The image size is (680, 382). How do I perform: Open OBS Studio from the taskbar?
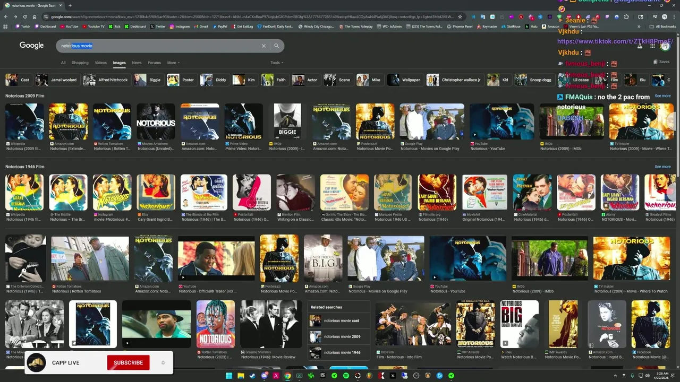tap(416, 376)
